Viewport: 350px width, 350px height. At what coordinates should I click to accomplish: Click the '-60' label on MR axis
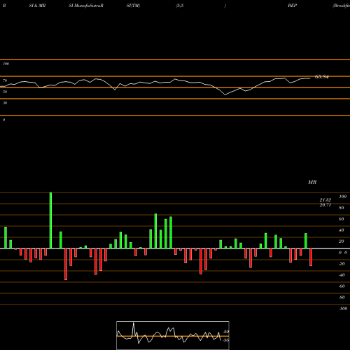(x=342, y=286)
